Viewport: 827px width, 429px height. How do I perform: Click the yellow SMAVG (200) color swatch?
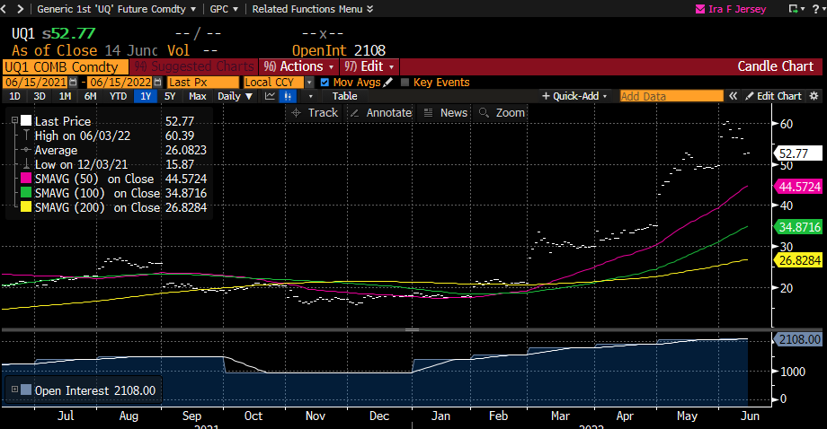point(26,206)
